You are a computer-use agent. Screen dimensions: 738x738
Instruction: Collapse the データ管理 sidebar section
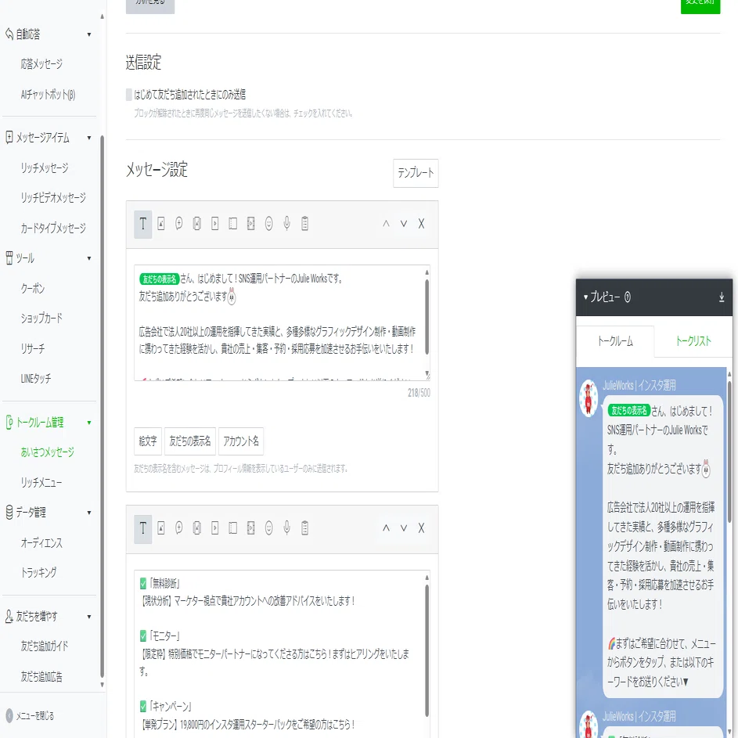[89, 513]
